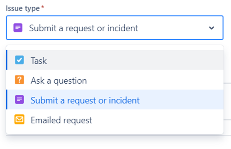Image resolution: width=231 pixels, height=149 pixels.
Task: Collapse the list using the chevron arrow
Action: [x=211, y=28]
